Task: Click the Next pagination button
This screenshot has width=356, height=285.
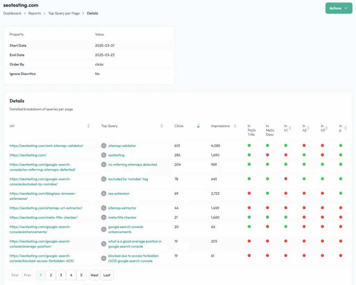Action: 94,275
